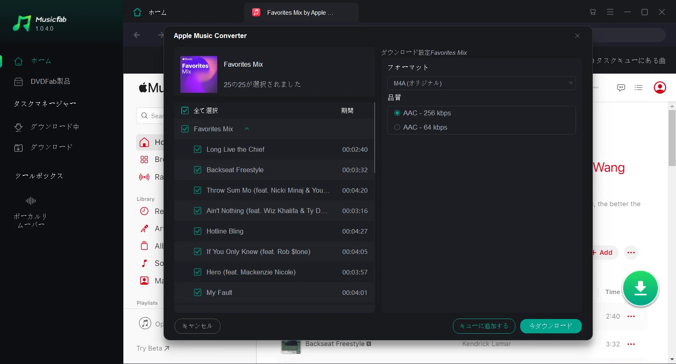Open the Apple Music queue list icon
676x364 pixels.
click(x=638, y=88)
